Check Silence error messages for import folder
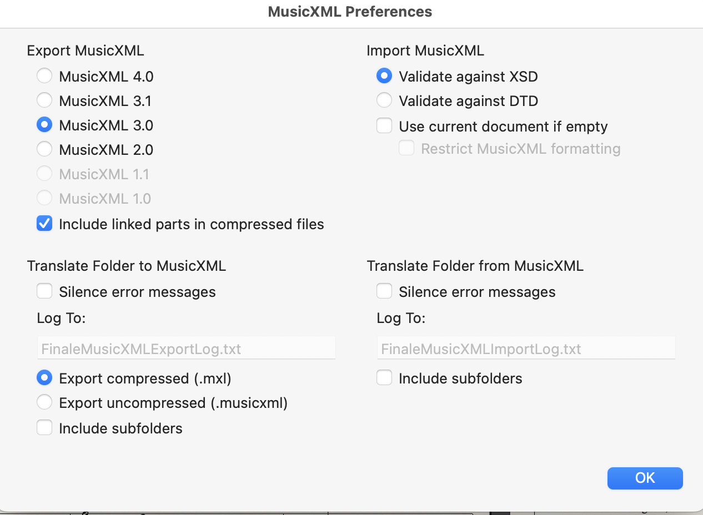This screenshot has width=703, height=515. click(x=384, y=291)
